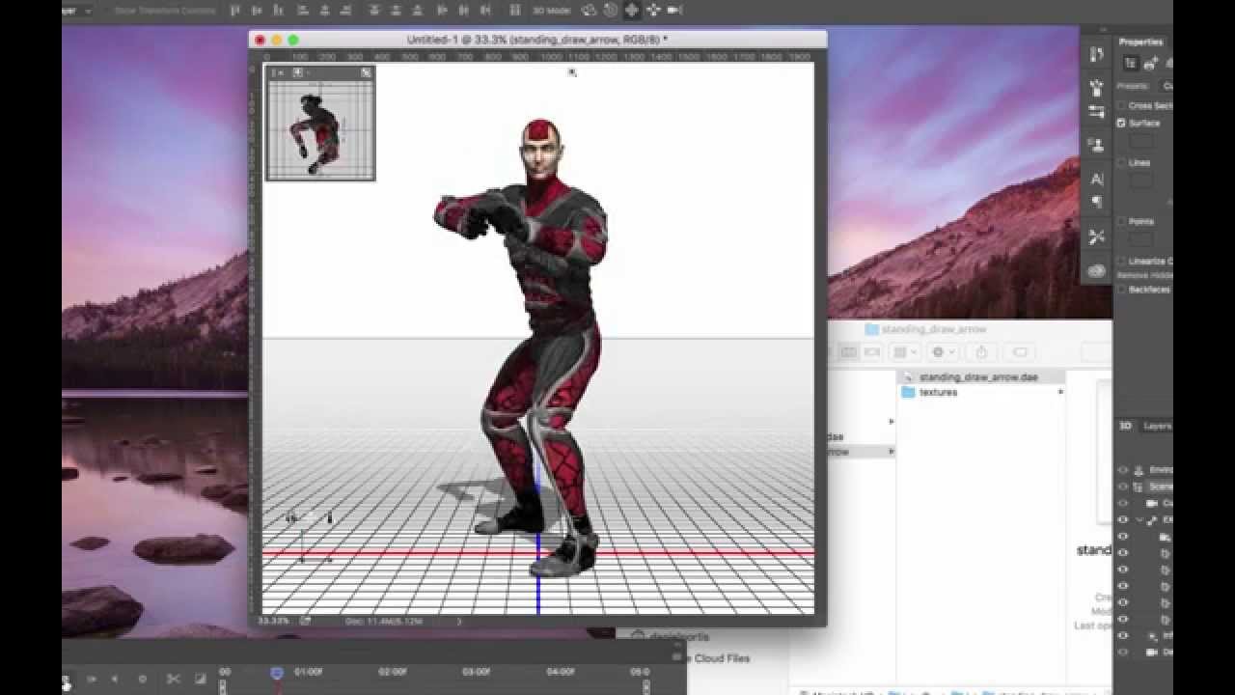1235x695 pixels.
Task: Open the Finder arrange-by dropdown
Action: [x=903, y=352]
